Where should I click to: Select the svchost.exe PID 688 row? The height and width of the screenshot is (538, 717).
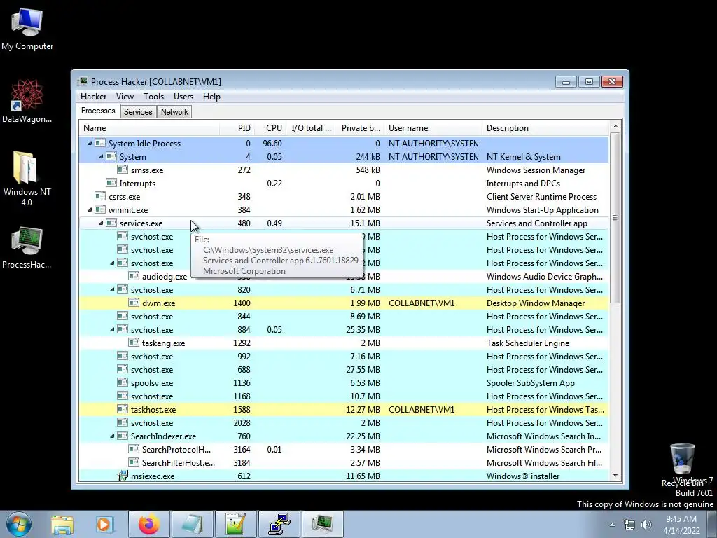344,370
